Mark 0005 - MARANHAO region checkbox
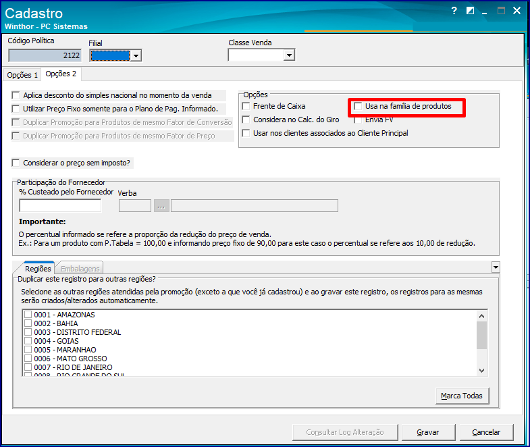530x447 pixels. 28,349
